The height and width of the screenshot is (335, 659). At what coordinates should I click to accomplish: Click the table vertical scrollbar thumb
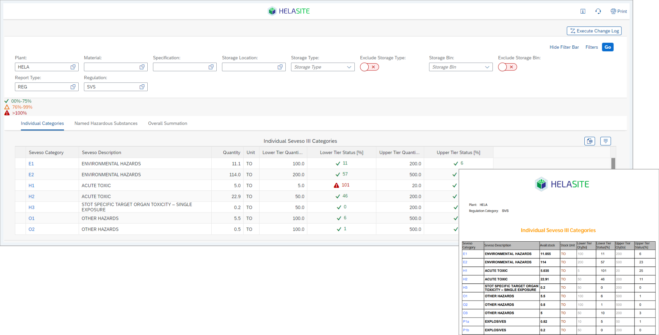coord(613,164)
